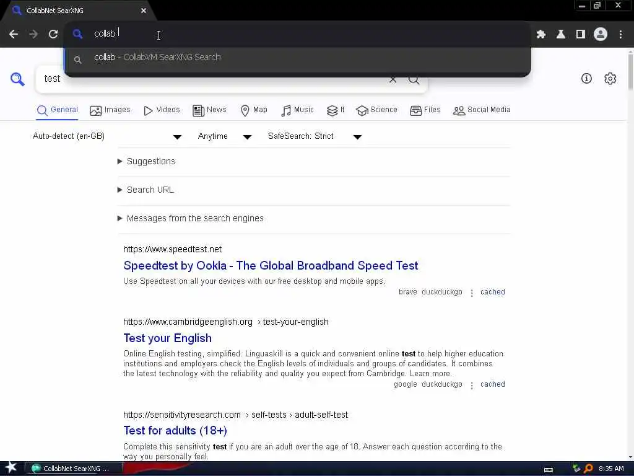Open the 'Test for adults (18+)' result
The height and width of the screenshot is (476, 634).
tap(175, 431)
